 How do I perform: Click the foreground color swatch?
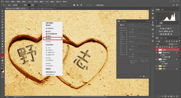point(2,70)
